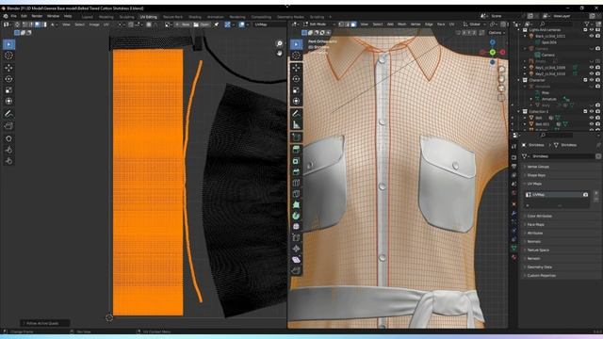Select the Relax tool in UV editor
The width and height of the screenshot is (603, 339).
8,150
